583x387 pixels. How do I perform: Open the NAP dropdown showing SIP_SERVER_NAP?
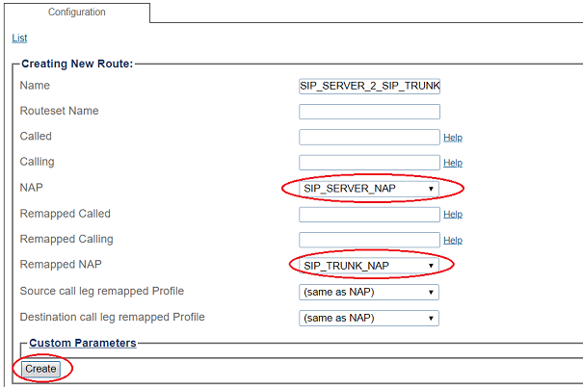[369, 189]
